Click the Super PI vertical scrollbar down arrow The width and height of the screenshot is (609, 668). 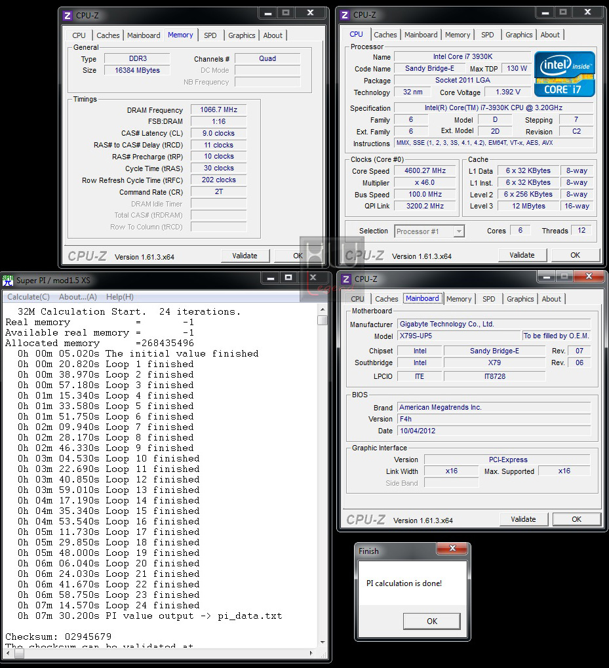[x=323, y=642]
